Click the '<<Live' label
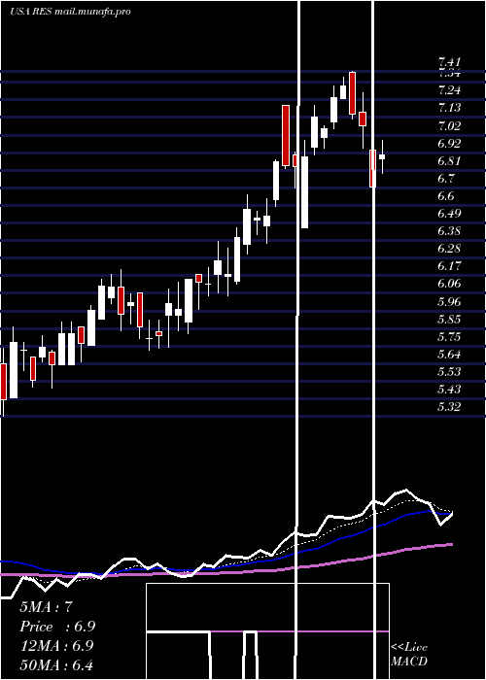The image size is (486, 680). tap(409, 648)
